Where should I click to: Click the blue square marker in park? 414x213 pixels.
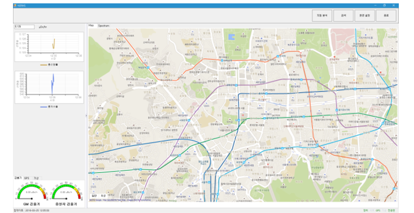232,37
